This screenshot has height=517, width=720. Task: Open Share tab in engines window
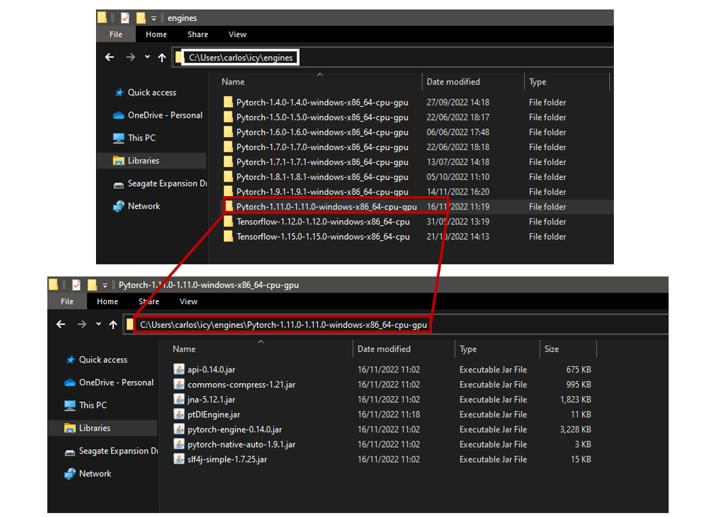pyautogui.click(x=197, y=34)
